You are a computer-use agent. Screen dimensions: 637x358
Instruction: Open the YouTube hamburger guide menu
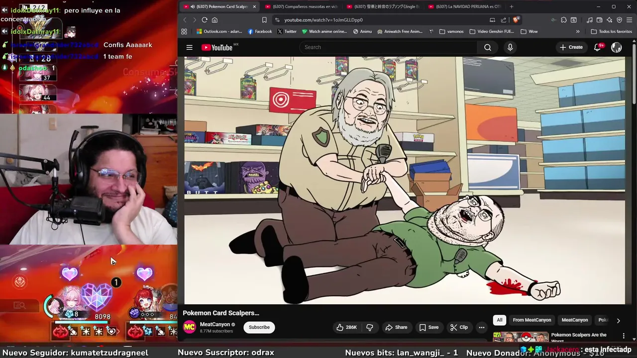coord(189,47)
